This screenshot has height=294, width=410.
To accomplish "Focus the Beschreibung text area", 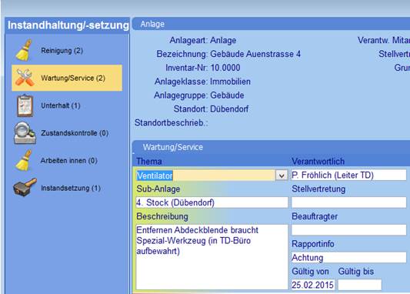I will [x=212, y=257].
